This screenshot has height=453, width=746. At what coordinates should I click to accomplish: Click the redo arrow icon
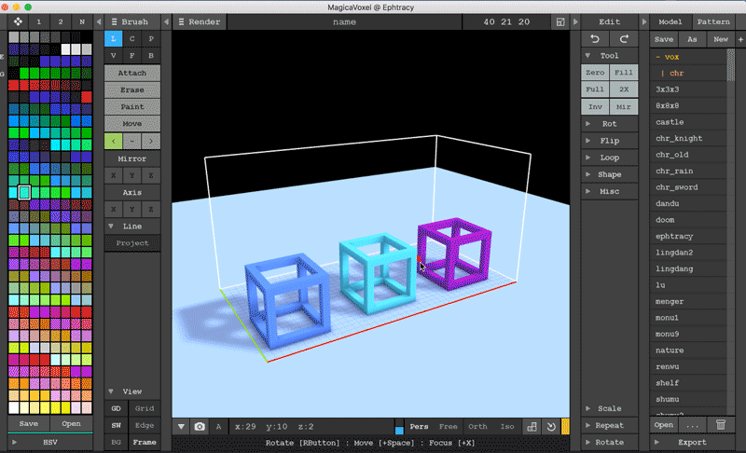[x=624, y=39]
